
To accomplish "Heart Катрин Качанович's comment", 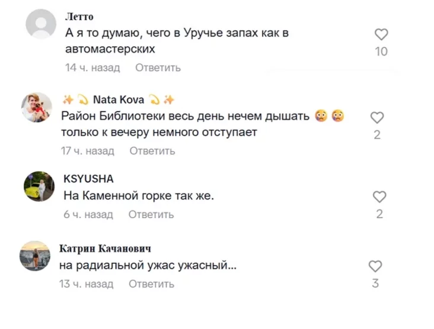I will pos(375,266).
